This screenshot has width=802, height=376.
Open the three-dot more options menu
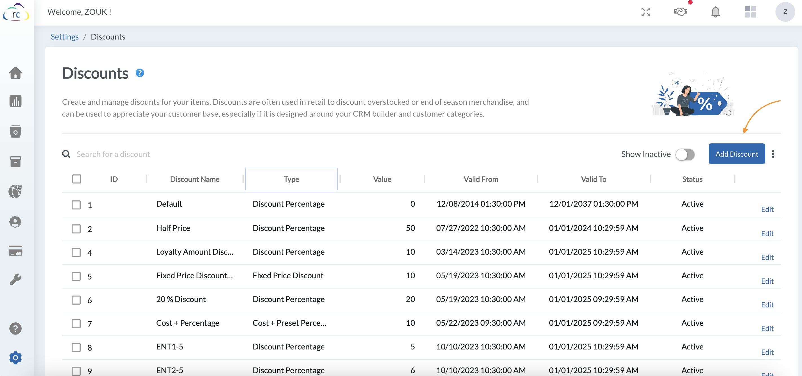point(773,154)
